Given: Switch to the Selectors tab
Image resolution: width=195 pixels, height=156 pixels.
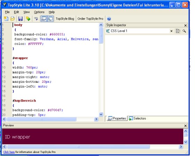Looking at the screenshot, I should click(x=137, y=118).
